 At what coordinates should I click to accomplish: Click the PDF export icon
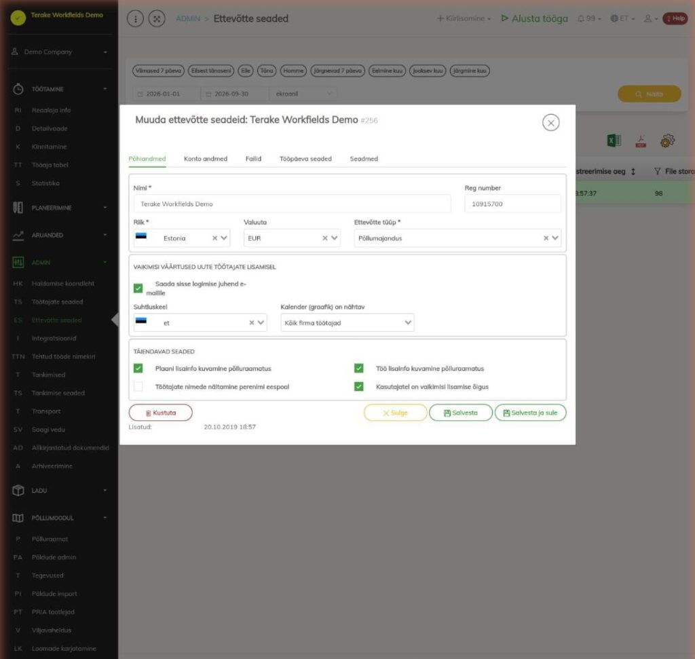(641, 141)
